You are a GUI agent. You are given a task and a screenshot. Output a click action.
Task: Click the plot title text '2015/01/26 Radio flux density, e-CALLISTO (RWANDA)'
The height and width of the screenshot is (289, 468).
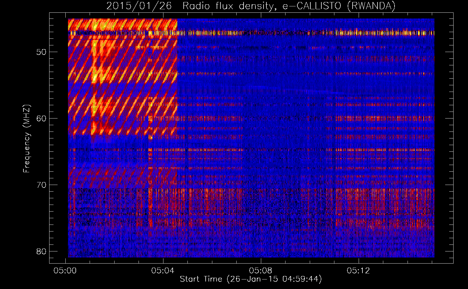(251, 6)
